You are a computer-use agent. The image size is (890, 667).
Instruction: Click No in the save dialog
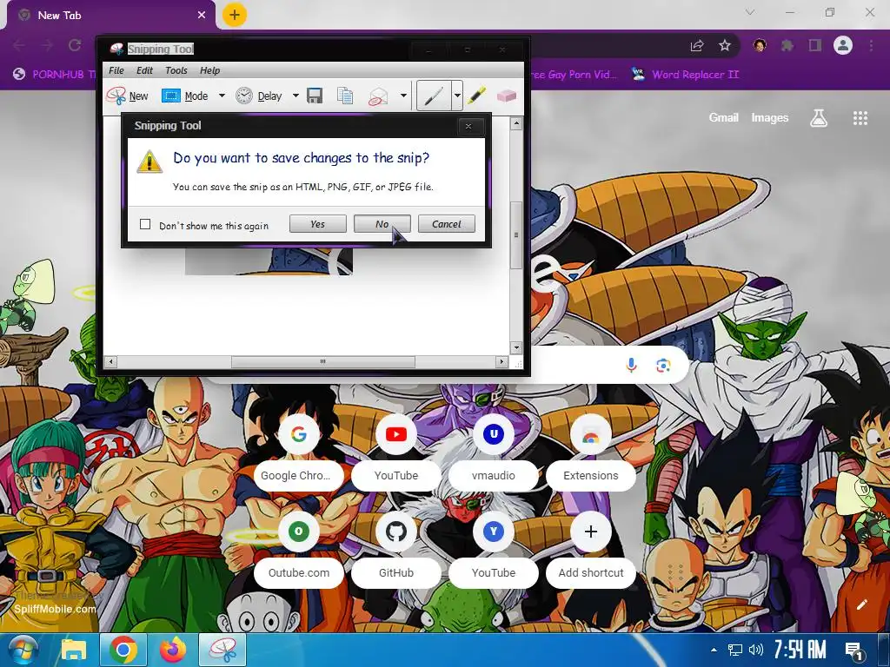(x=382, y=224)
